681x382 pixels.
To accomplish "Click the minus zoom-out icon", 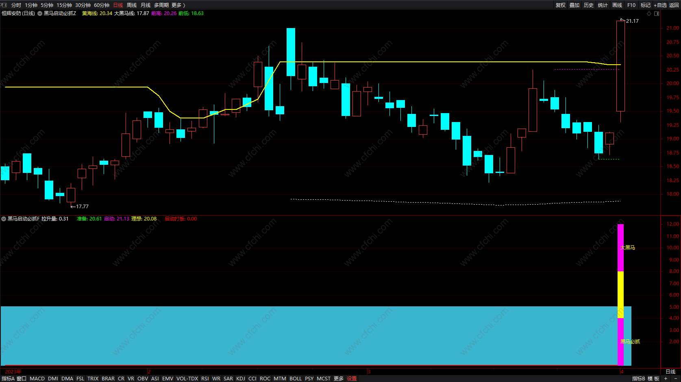I will point(676,378).
